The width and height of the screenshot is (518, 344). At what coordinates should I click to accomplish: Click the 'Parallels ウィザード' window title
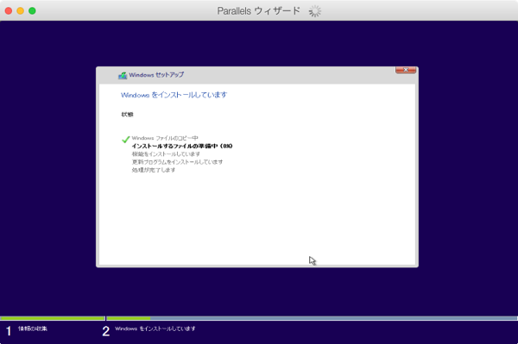pos(259,11)
